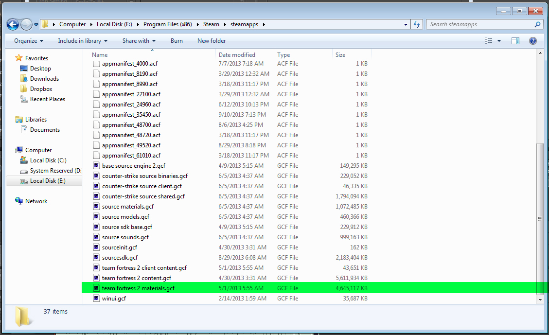Open the Share with menu

coord(139,41)
